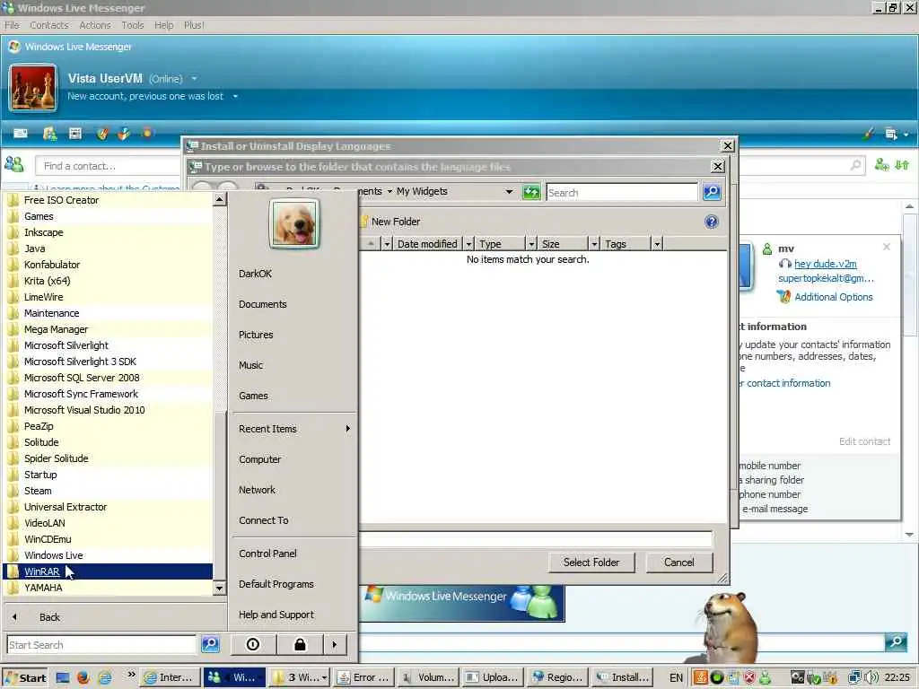Open the Tags column dropdown arrow
The image size is (919, 689).
(657, 244)
